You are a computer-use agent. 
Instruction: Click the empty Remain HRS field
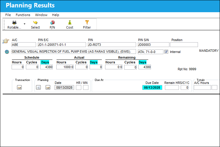click(172, 87)
